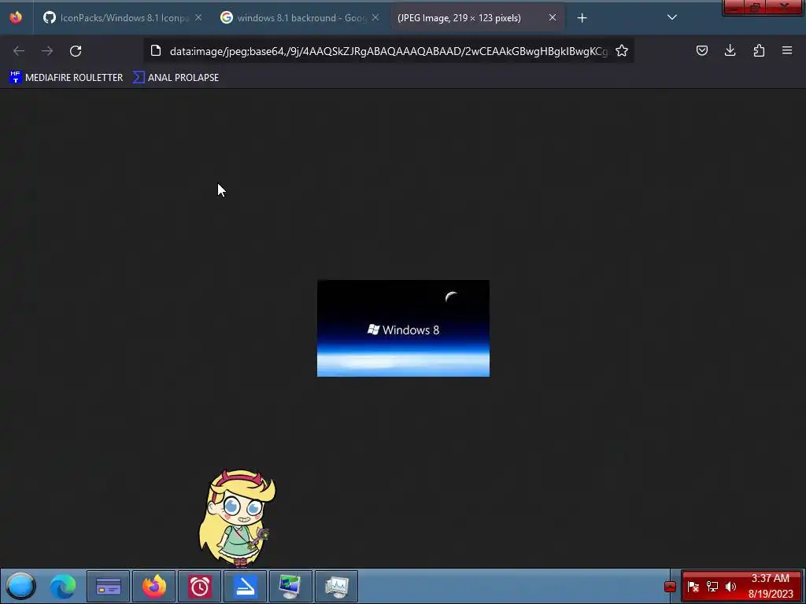The image size is (806, 604).
Task: Click the blonde cartoon girl desktop mascot
Action: tap(238, 517)
